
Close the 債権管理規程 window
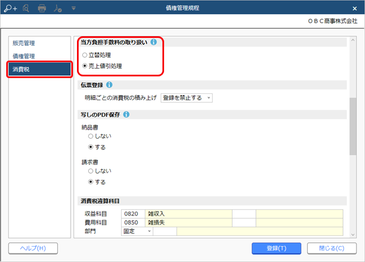click(x=354, y=8)
